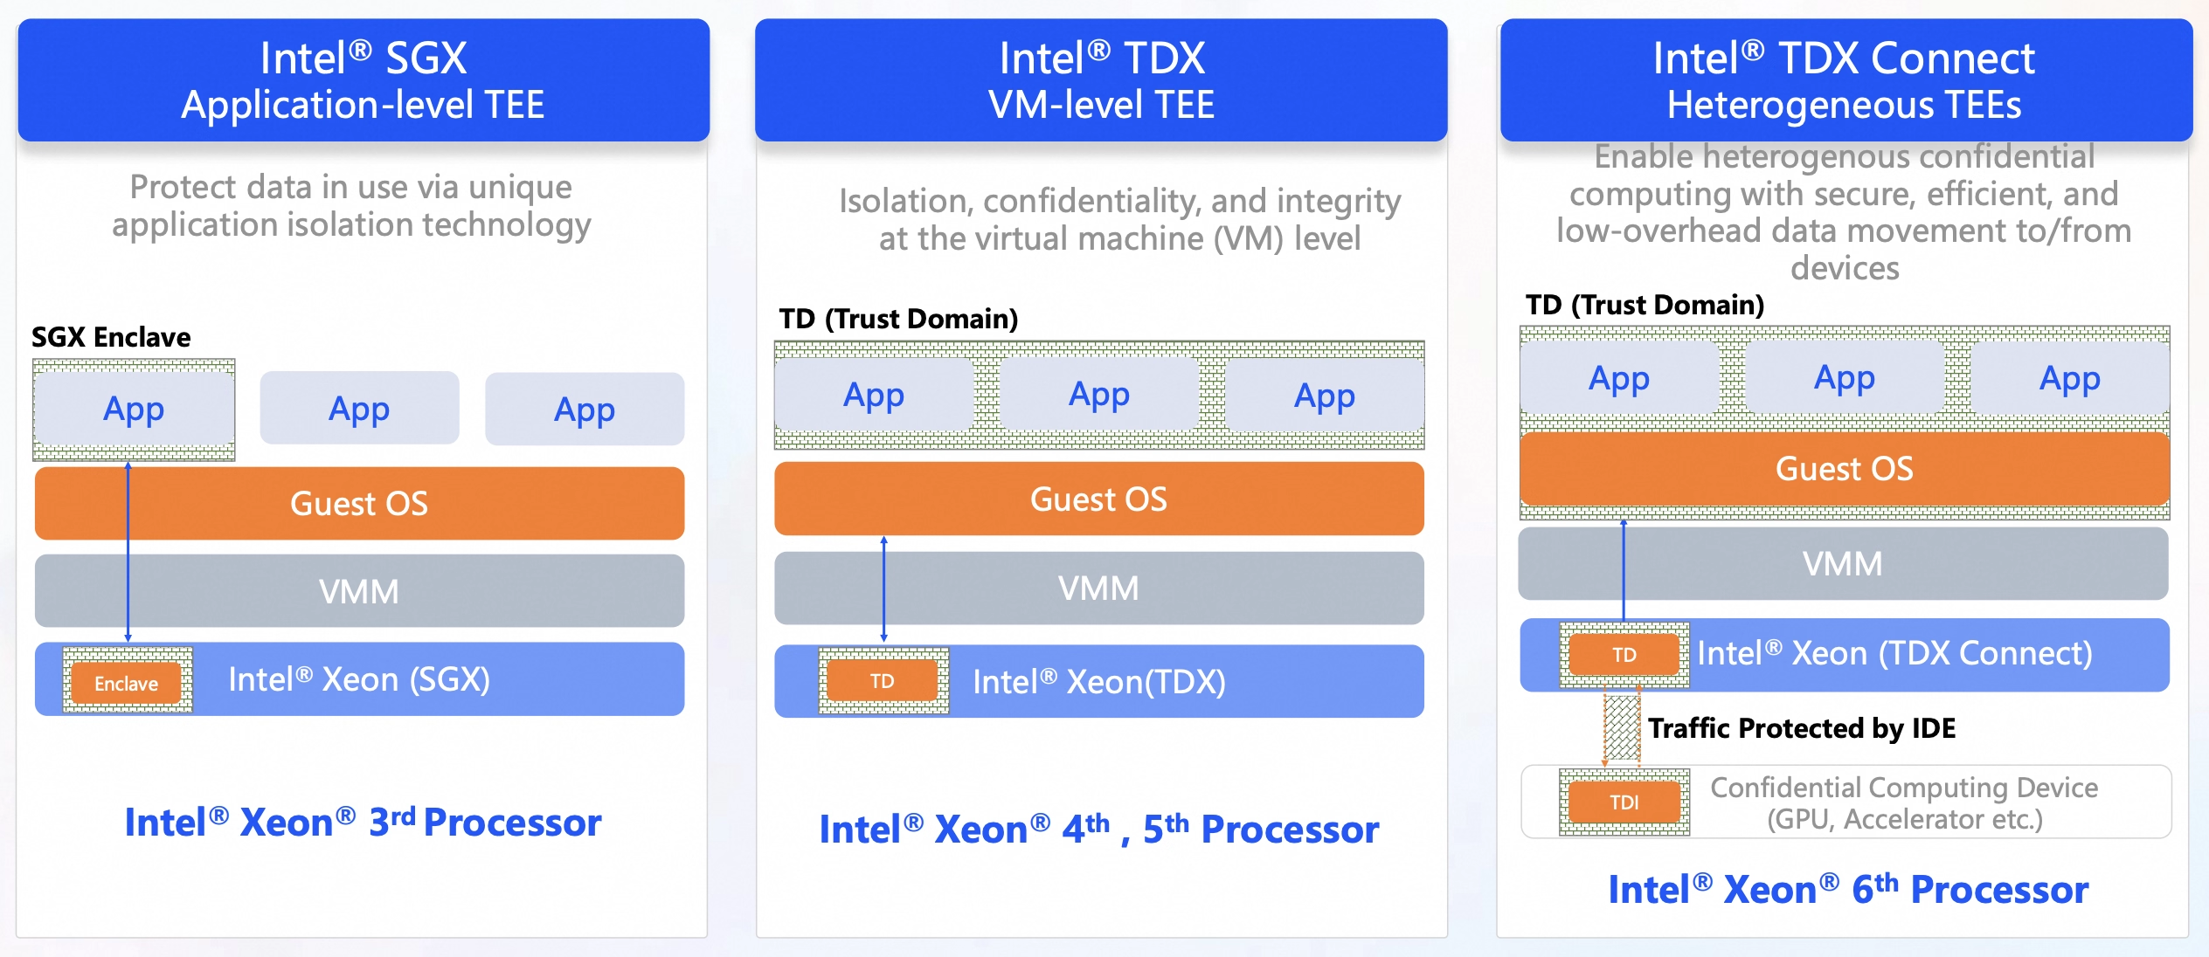The image size is (2209, 957).
Task: Click Intel Xeon 6th Processor label
Action: pyautogui.click(x=1847, y=890)
